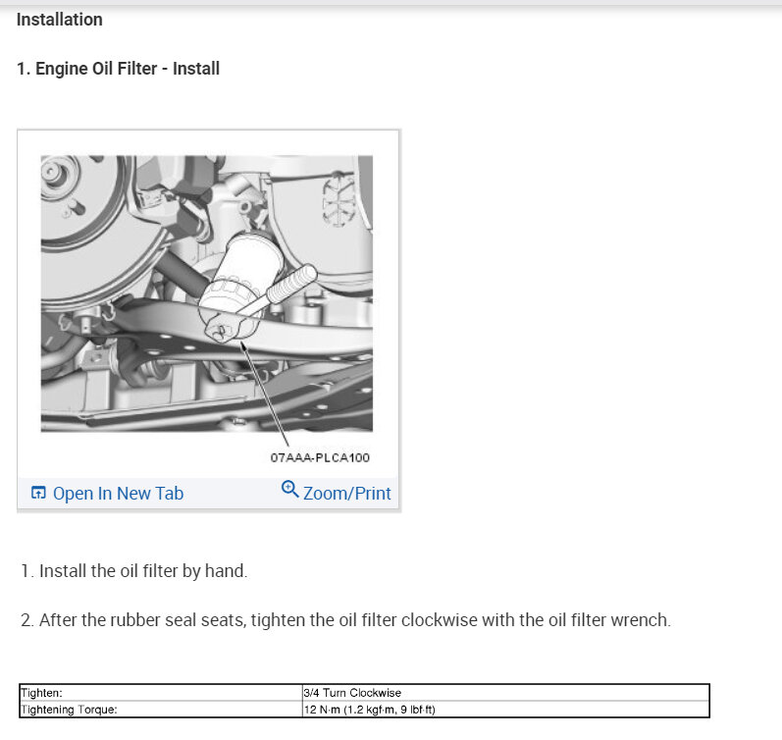This screenshot has width=782, height=740.
Task: Open the diagram via Open In New Tab text
Action: (x=118, y=493)
